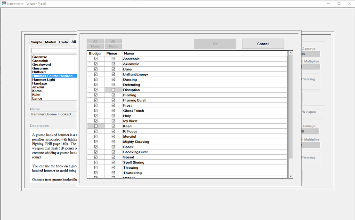The image size is (355, 220).
Task: Toggle Bludge checkbox for Flaming
Action: point(96,95)
